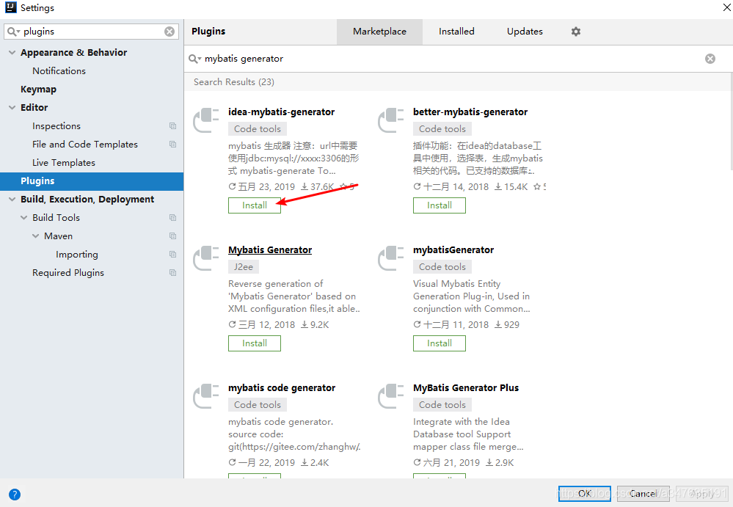The height and width of the screenshot is (507, 733).
Task: Collapse the Build Tools node
Action: pyautogui.click(x=23, y=218)
